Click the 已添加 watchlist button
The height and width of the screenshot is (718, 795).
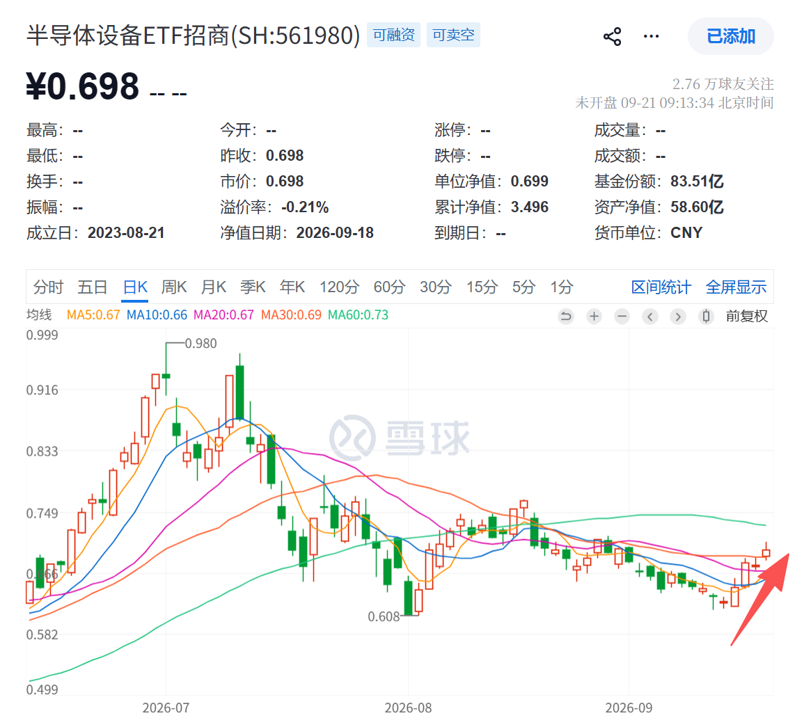(731, 36)
